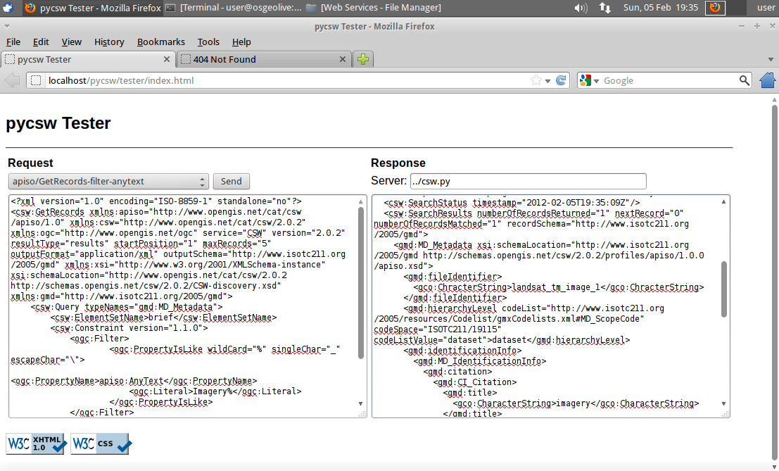Viewport: 779px width, 471px height.
Task: Click the Response textarea scroll up arrow
Action: click(724, 202)
